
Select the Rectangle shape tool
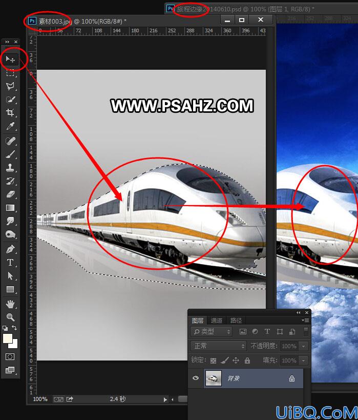click(10, 289)
